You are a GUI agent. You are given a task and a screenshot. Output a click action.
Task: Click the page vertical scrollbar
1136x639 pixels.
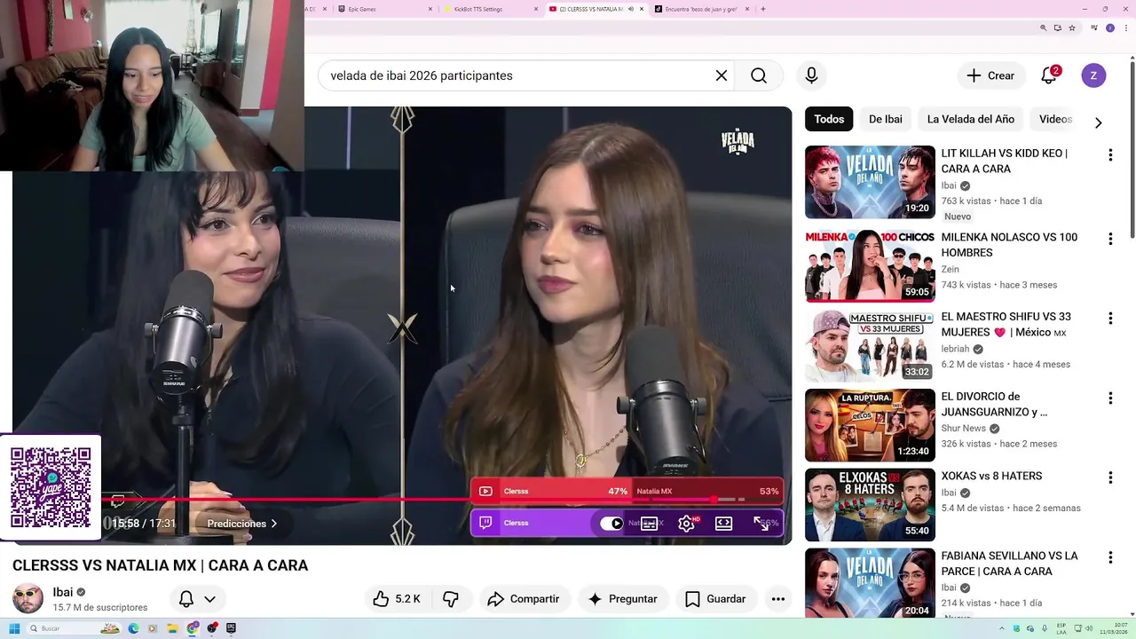1132,151
